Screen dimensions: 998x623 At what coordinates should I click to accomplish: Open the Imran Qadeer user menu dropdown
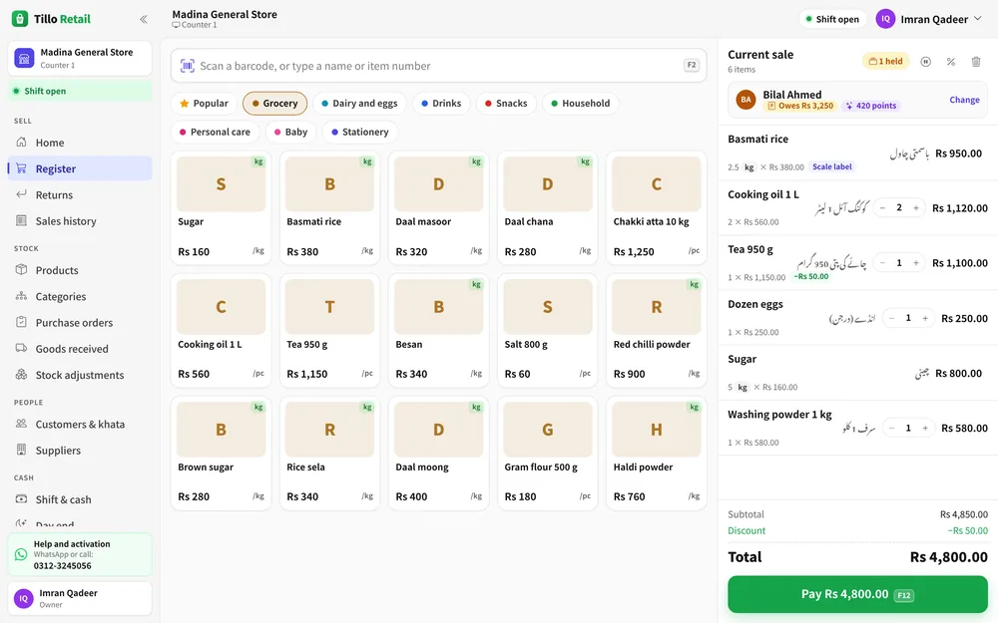click(x=930, y=19)
